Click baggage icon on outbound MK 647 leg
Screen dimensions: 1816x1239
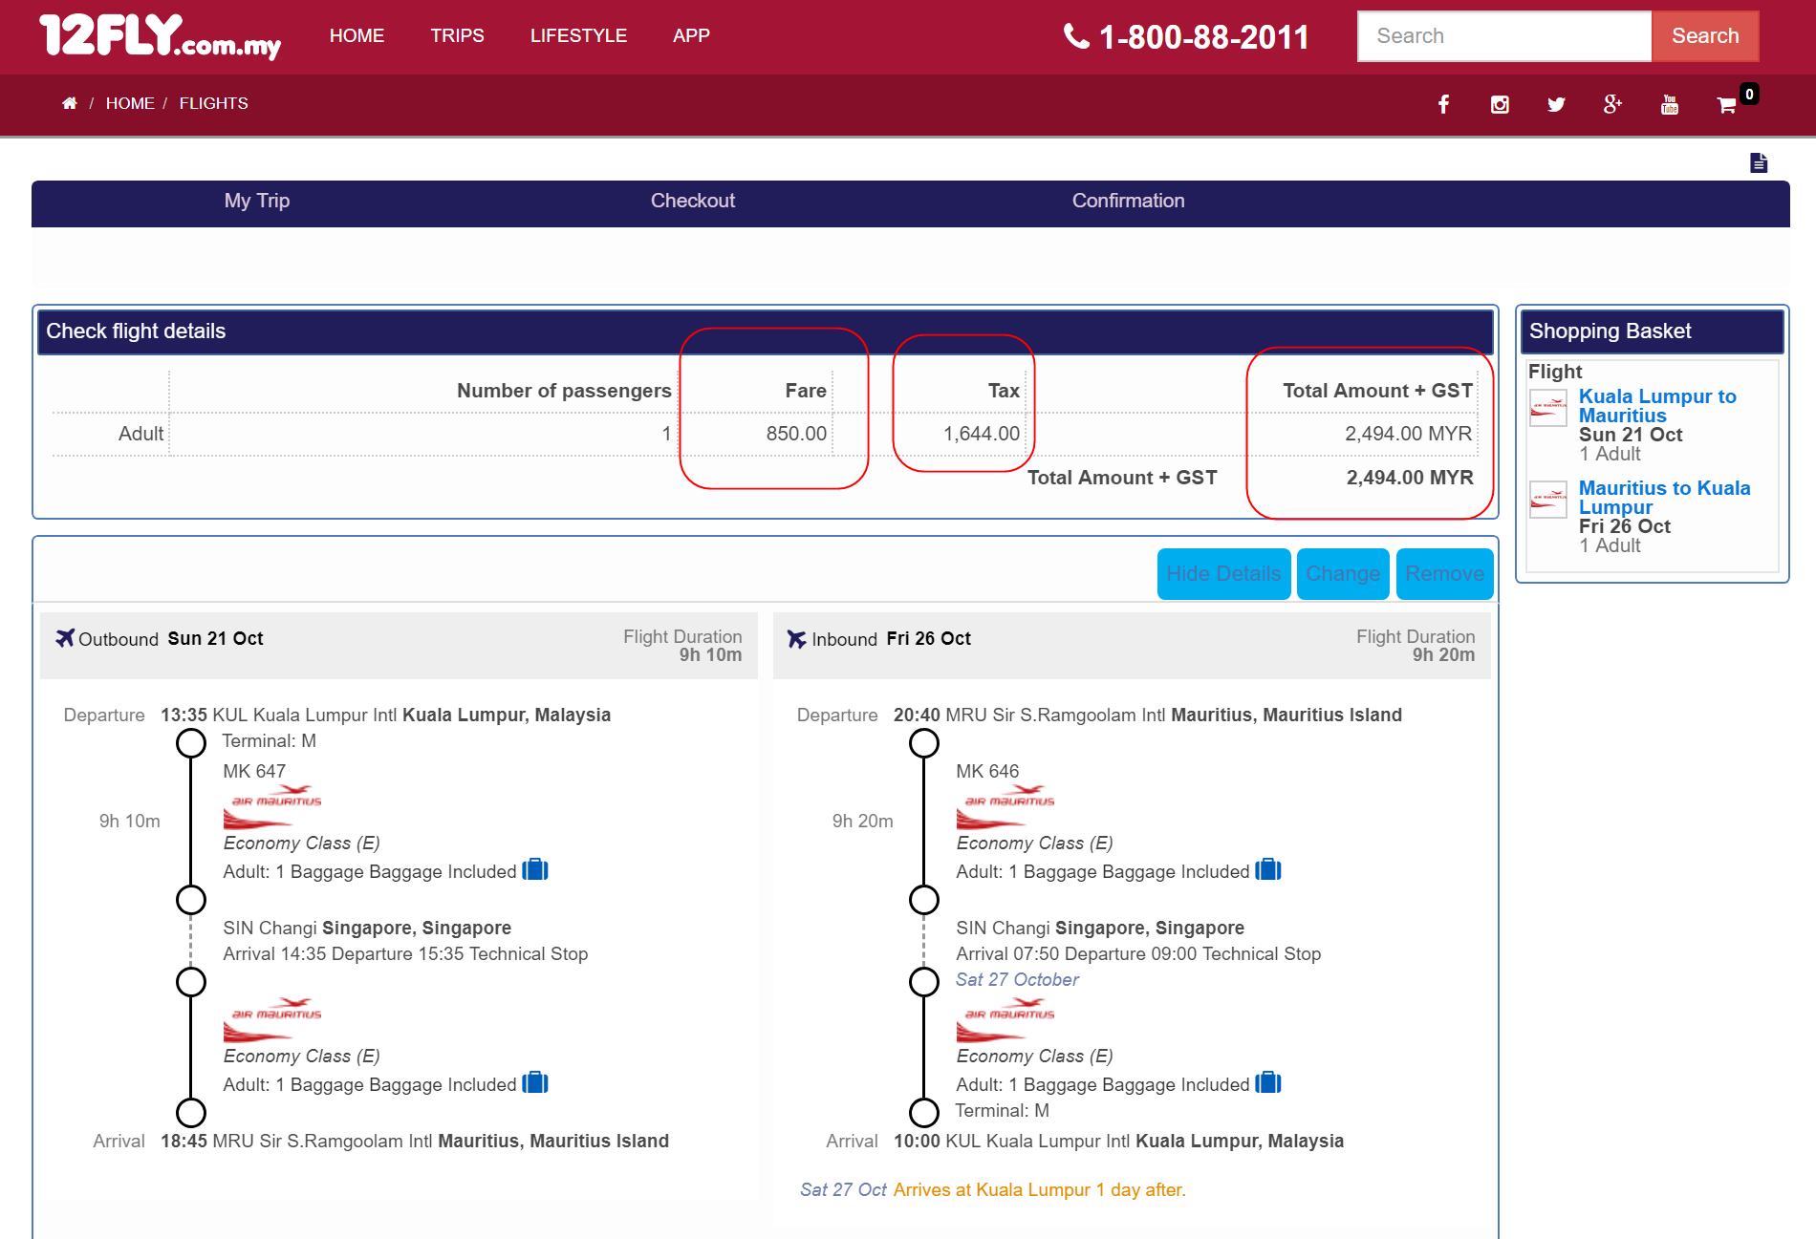535,870
